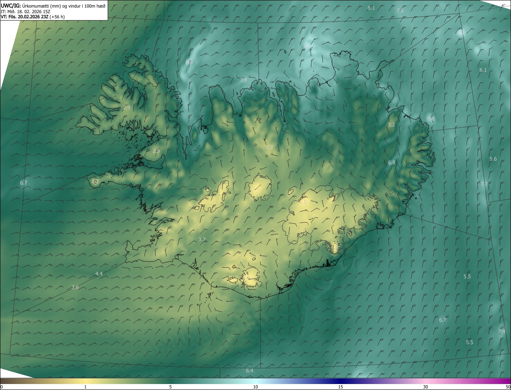Click the 6.4 value label on the map

tap(250, 371)
